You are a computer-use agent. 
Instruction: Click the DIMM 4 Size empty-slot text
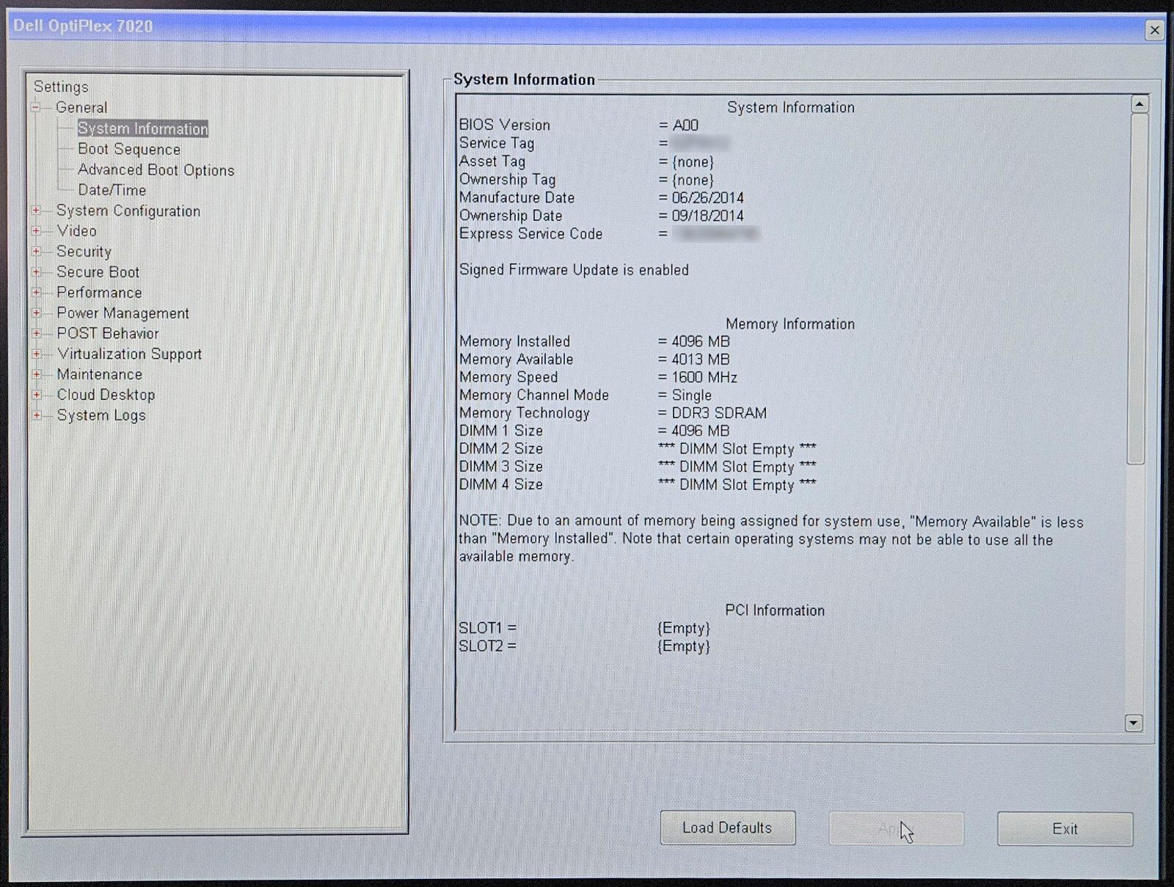[x=737, y=485]
